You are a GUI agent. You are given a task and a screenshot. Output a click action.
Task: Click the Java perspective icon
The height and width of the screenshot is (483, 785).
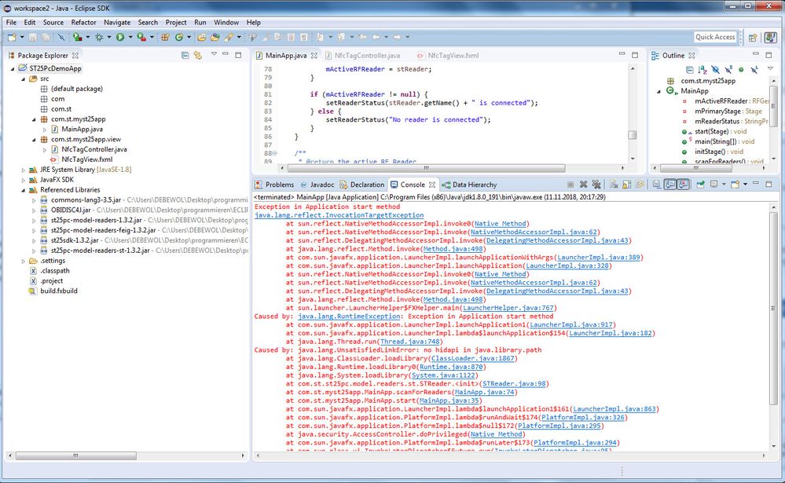click(x=771, y=38)
